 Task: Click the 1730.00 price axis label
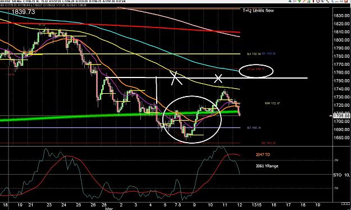coord(341,97)
